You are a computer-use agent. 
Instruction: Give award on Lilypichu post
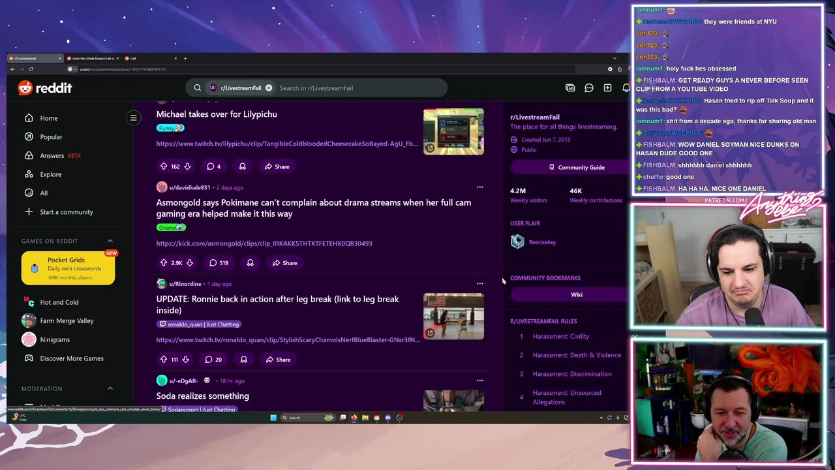pyautogui.click(x=242, y=166)
